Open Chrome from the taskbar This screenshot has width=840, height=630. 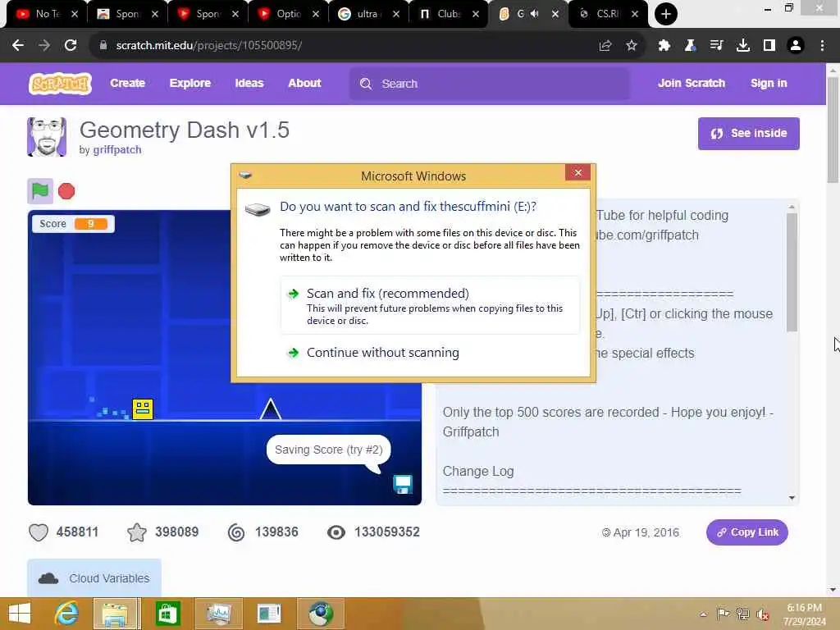(x=321, y=614)
